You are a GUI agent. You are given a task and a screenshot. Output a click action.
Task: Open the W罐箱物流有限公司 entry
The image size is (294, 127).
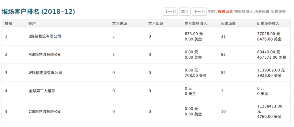[45, 73]
